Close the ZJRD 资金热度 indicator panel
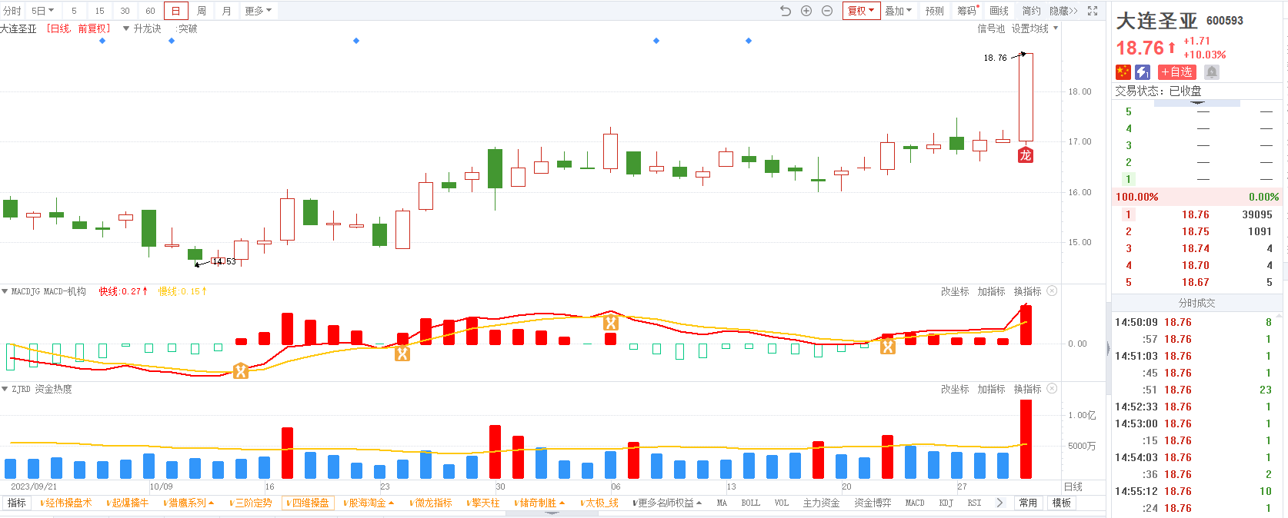This screenshot has width=1288, height=518. 1052,388
